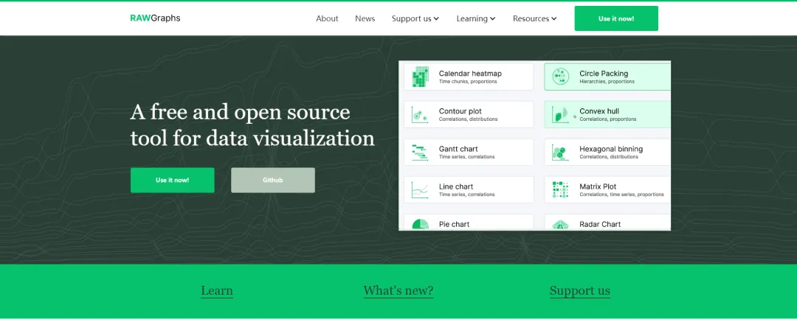
Task: Follow the What's new? link
Action: pyautogui.click(x=398, y=290)
